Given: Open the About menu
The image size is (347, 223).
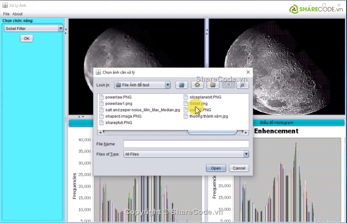Looking at the screenshot, I should coord(18,14).
